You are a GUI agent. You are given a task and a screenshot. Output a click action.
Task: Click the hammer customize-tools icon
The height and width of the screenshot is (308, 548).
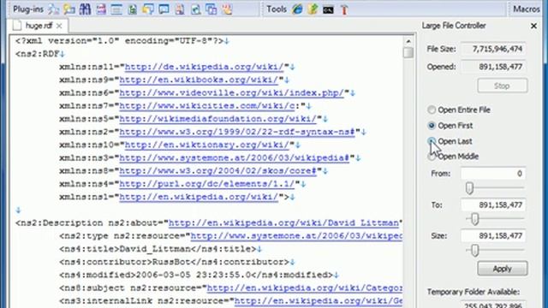[x=344, y=9]
